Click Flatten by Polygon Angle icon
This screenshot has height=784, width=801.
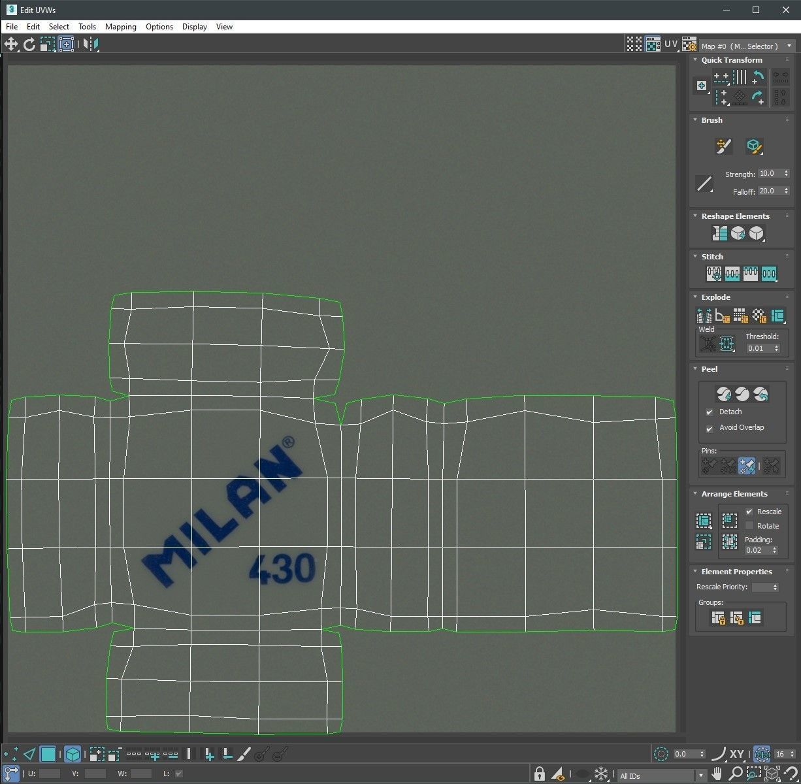click(722, 316)
